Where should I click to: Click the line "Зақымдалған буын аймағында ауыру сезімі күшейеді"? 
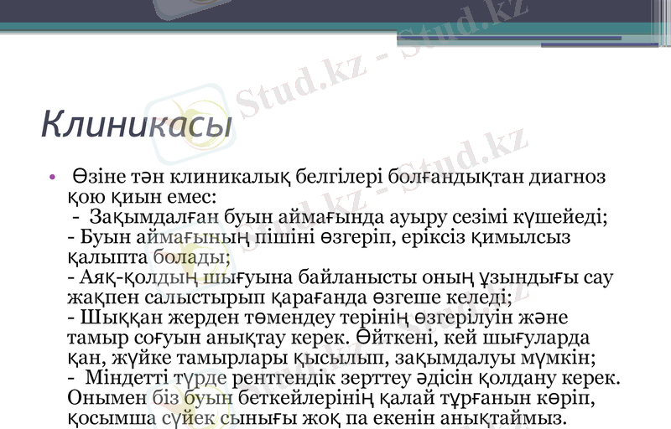coord(340,217)
